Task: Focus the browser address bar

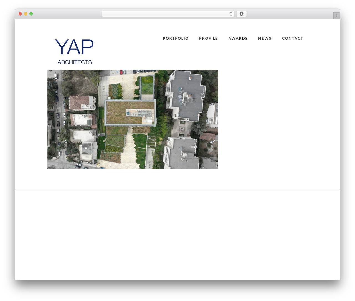Action: (x=168, y=14)
